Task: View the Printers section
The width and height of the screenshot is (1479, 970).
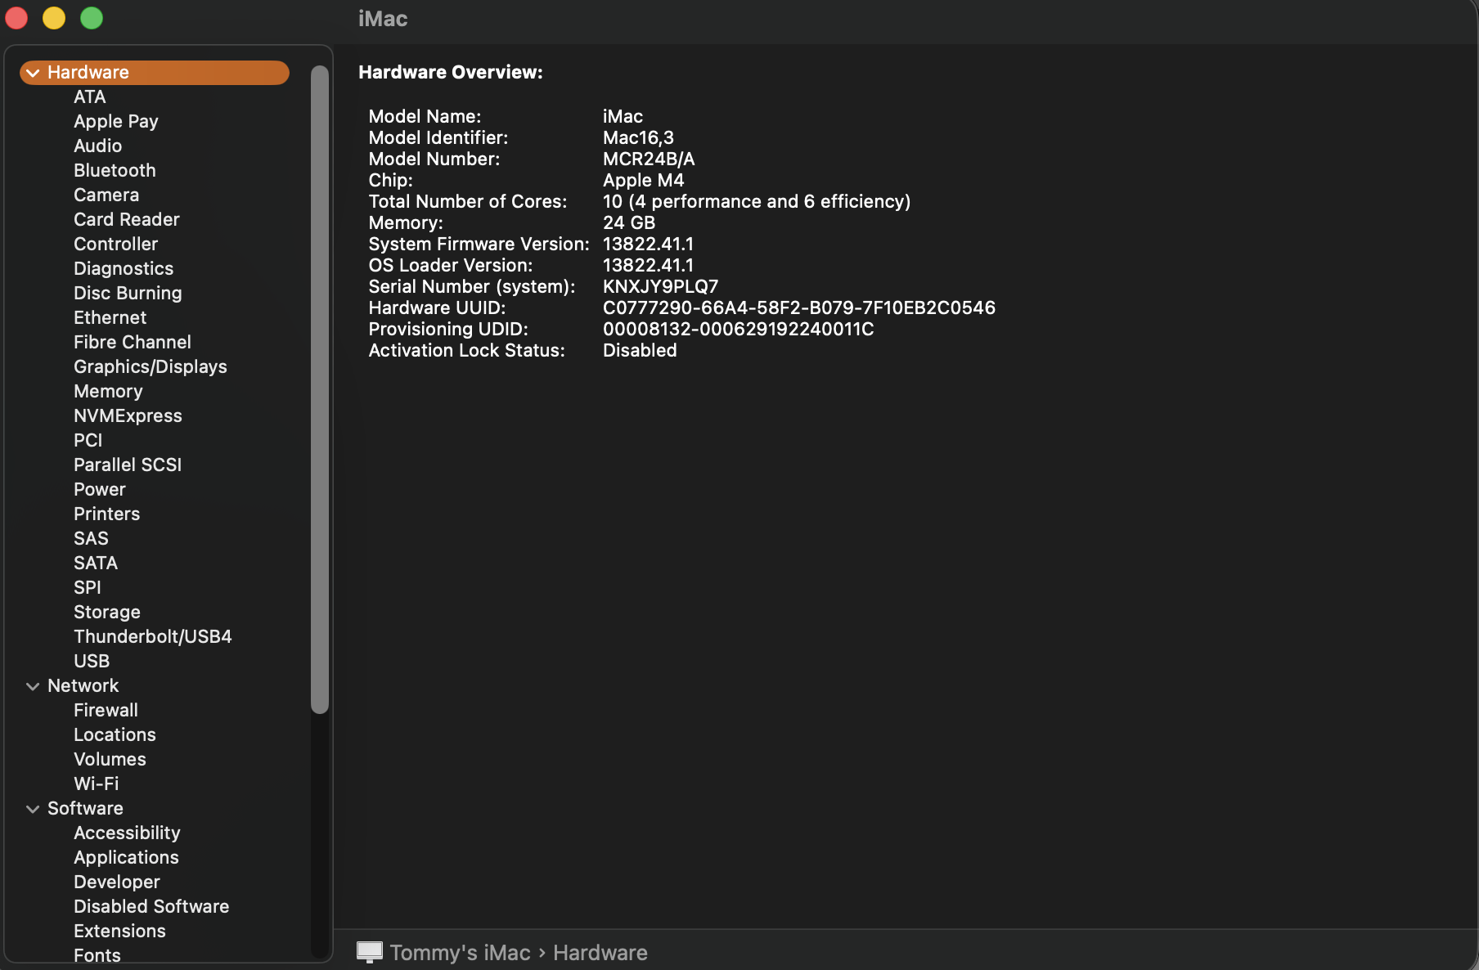Action: [x=106, y=514]
